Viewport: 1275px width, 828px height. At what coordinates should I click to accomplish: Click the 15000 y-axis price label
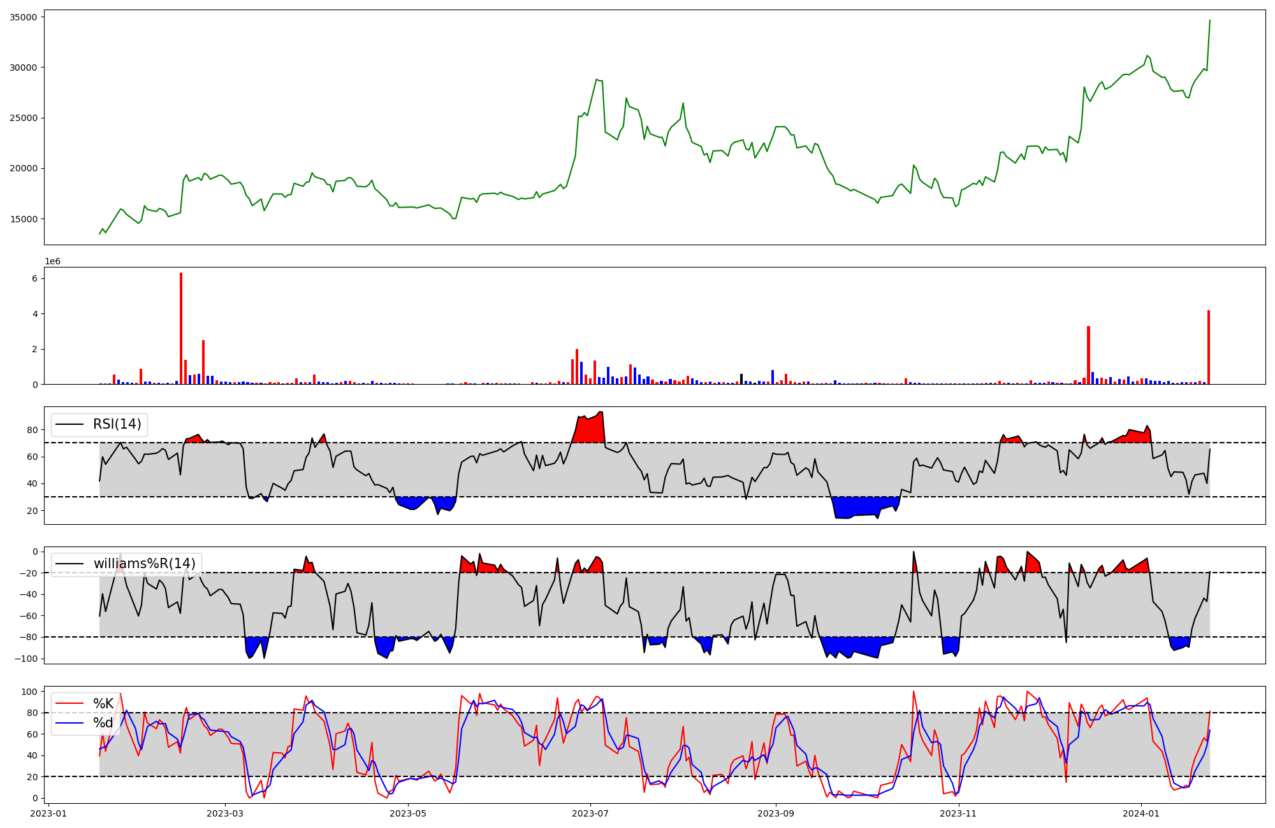(x=23, y=219)
